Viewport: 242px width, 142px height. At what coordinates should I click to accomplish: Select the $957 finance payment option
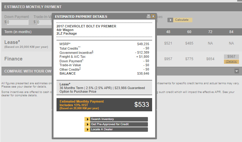168,59
